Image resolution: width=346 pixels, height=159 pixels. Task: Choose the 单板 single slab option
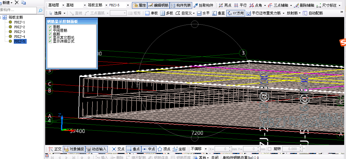(151, 13)
